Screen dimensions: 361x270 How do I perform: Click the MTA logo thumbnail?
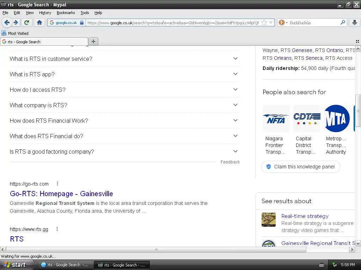point(337,118)
